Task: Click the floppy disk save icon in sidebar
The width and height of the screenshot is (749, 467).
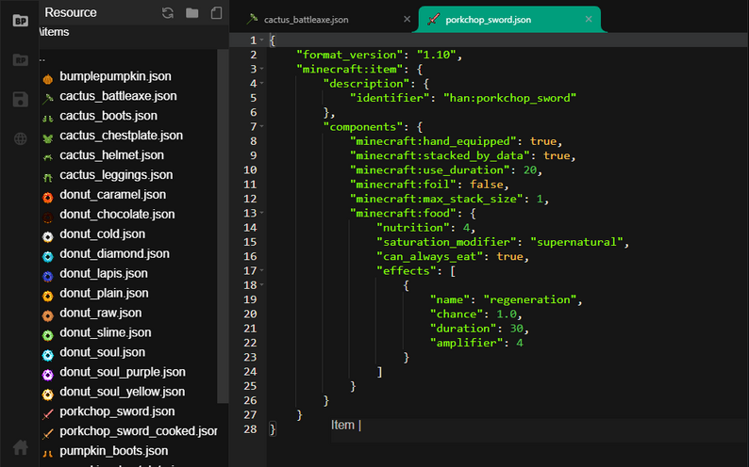Action: tap(20, 100)
